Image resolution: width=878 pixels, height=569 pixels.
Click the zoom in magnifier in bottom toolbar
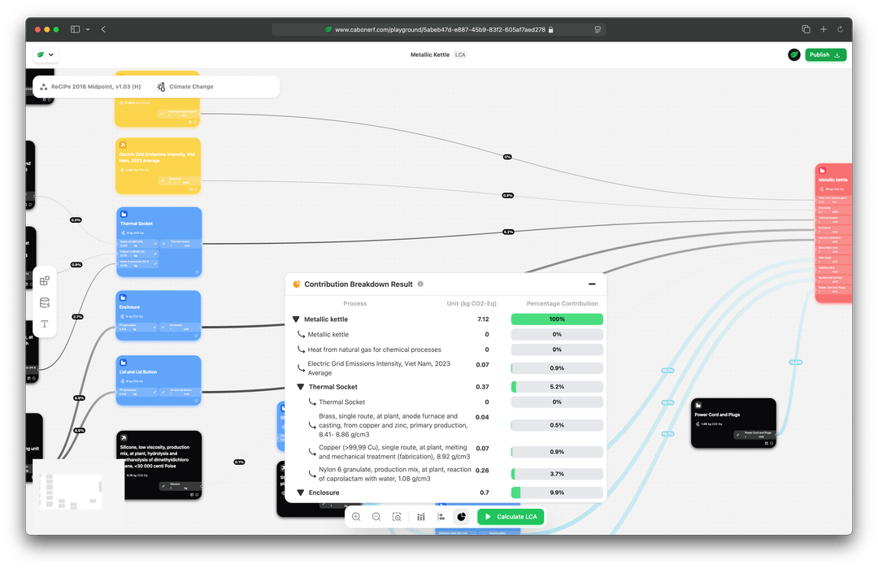tap(356, 516)
